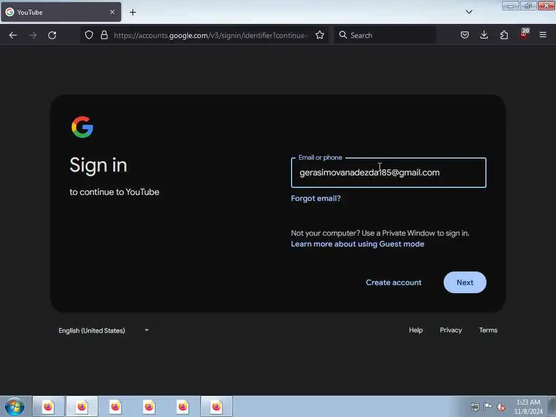Click the Google logo
The height and width of the screenshot is (417, 556).
click(83, 127)
